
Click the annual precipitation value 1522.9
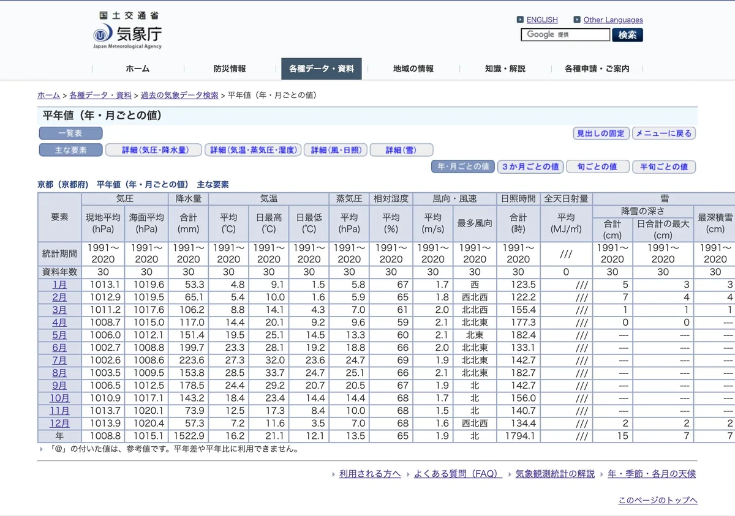[x=189, y=436]
